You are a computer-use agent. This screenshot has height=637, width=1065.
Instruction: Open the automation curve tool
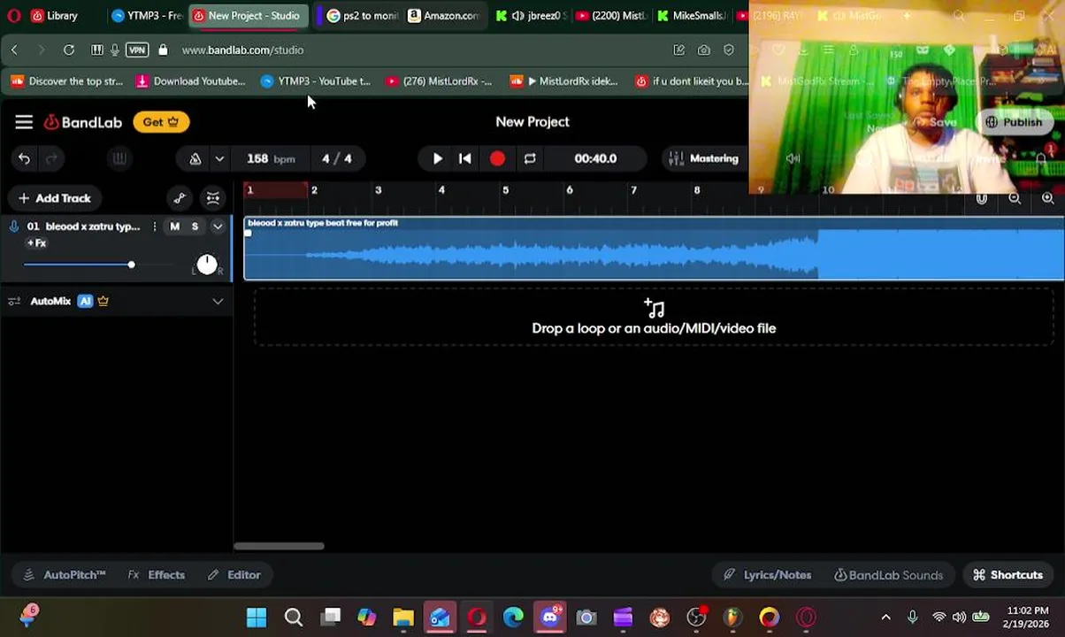(x=180, y=198)
